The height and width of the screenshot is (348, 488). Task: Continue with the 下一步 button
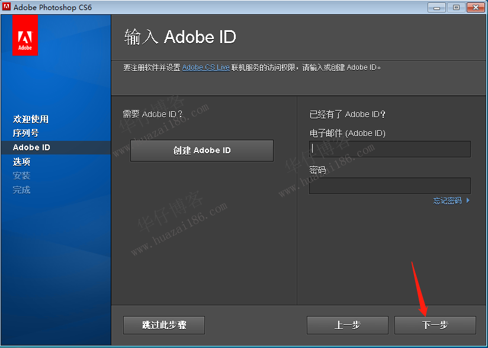click(x=435, y=325)
